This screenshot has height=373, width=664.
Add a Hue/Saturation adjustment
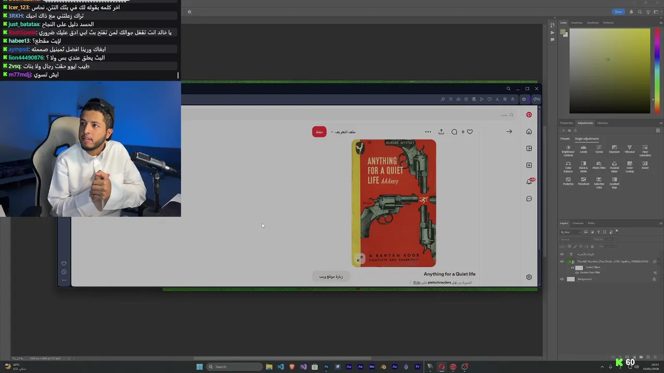[x=645, y=151]
